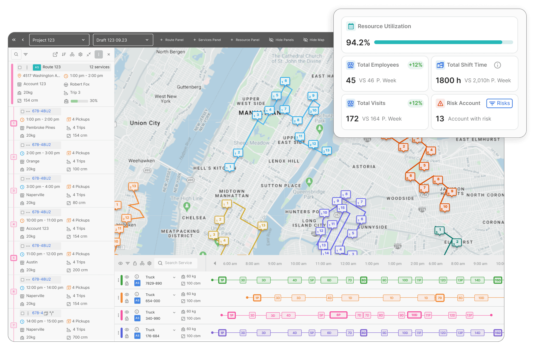Open more options vertical dots button
The height and width of the screenshot is (347, 535).
99,54
